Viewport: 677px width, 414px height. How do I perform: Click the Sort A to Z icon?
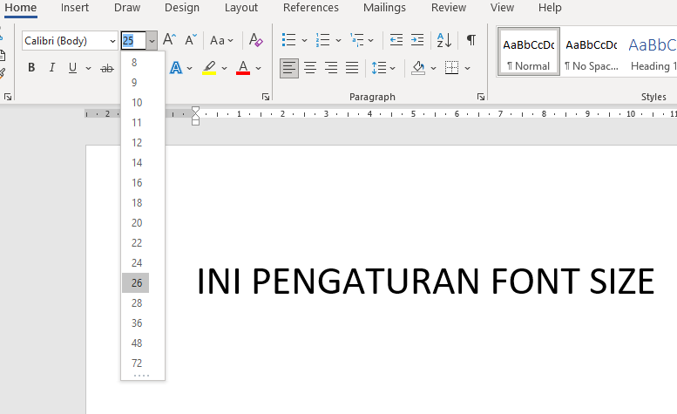pyautogui.click(x=443, y=40)
